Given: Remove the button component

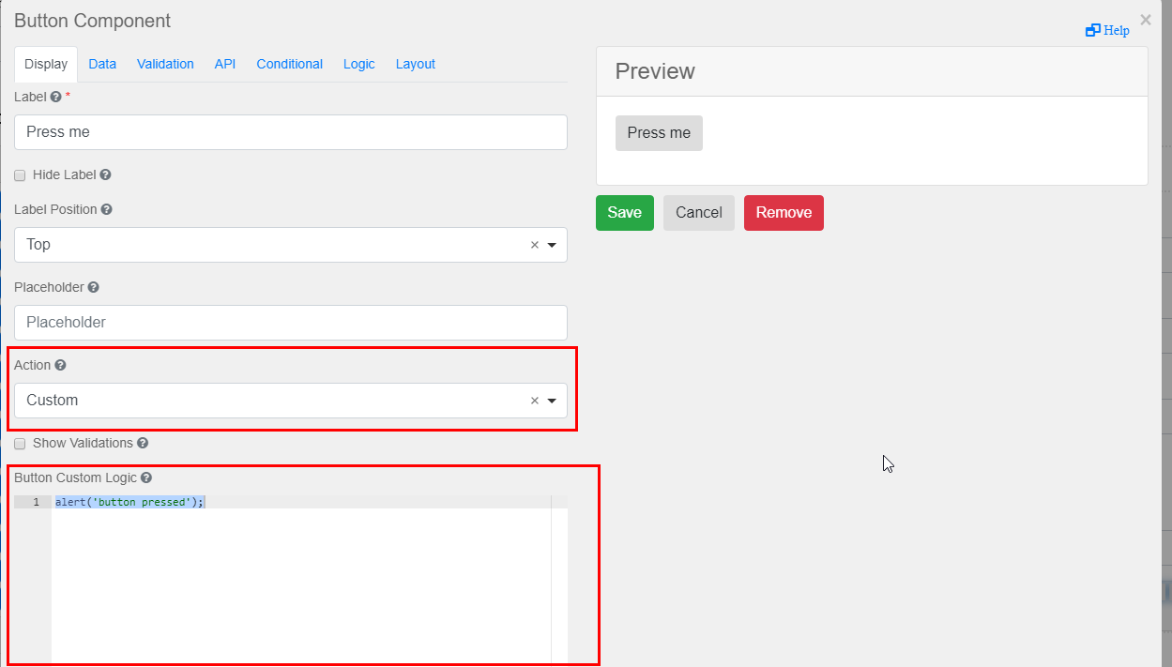Looking at the screenshot, I should tap(784, 213).
